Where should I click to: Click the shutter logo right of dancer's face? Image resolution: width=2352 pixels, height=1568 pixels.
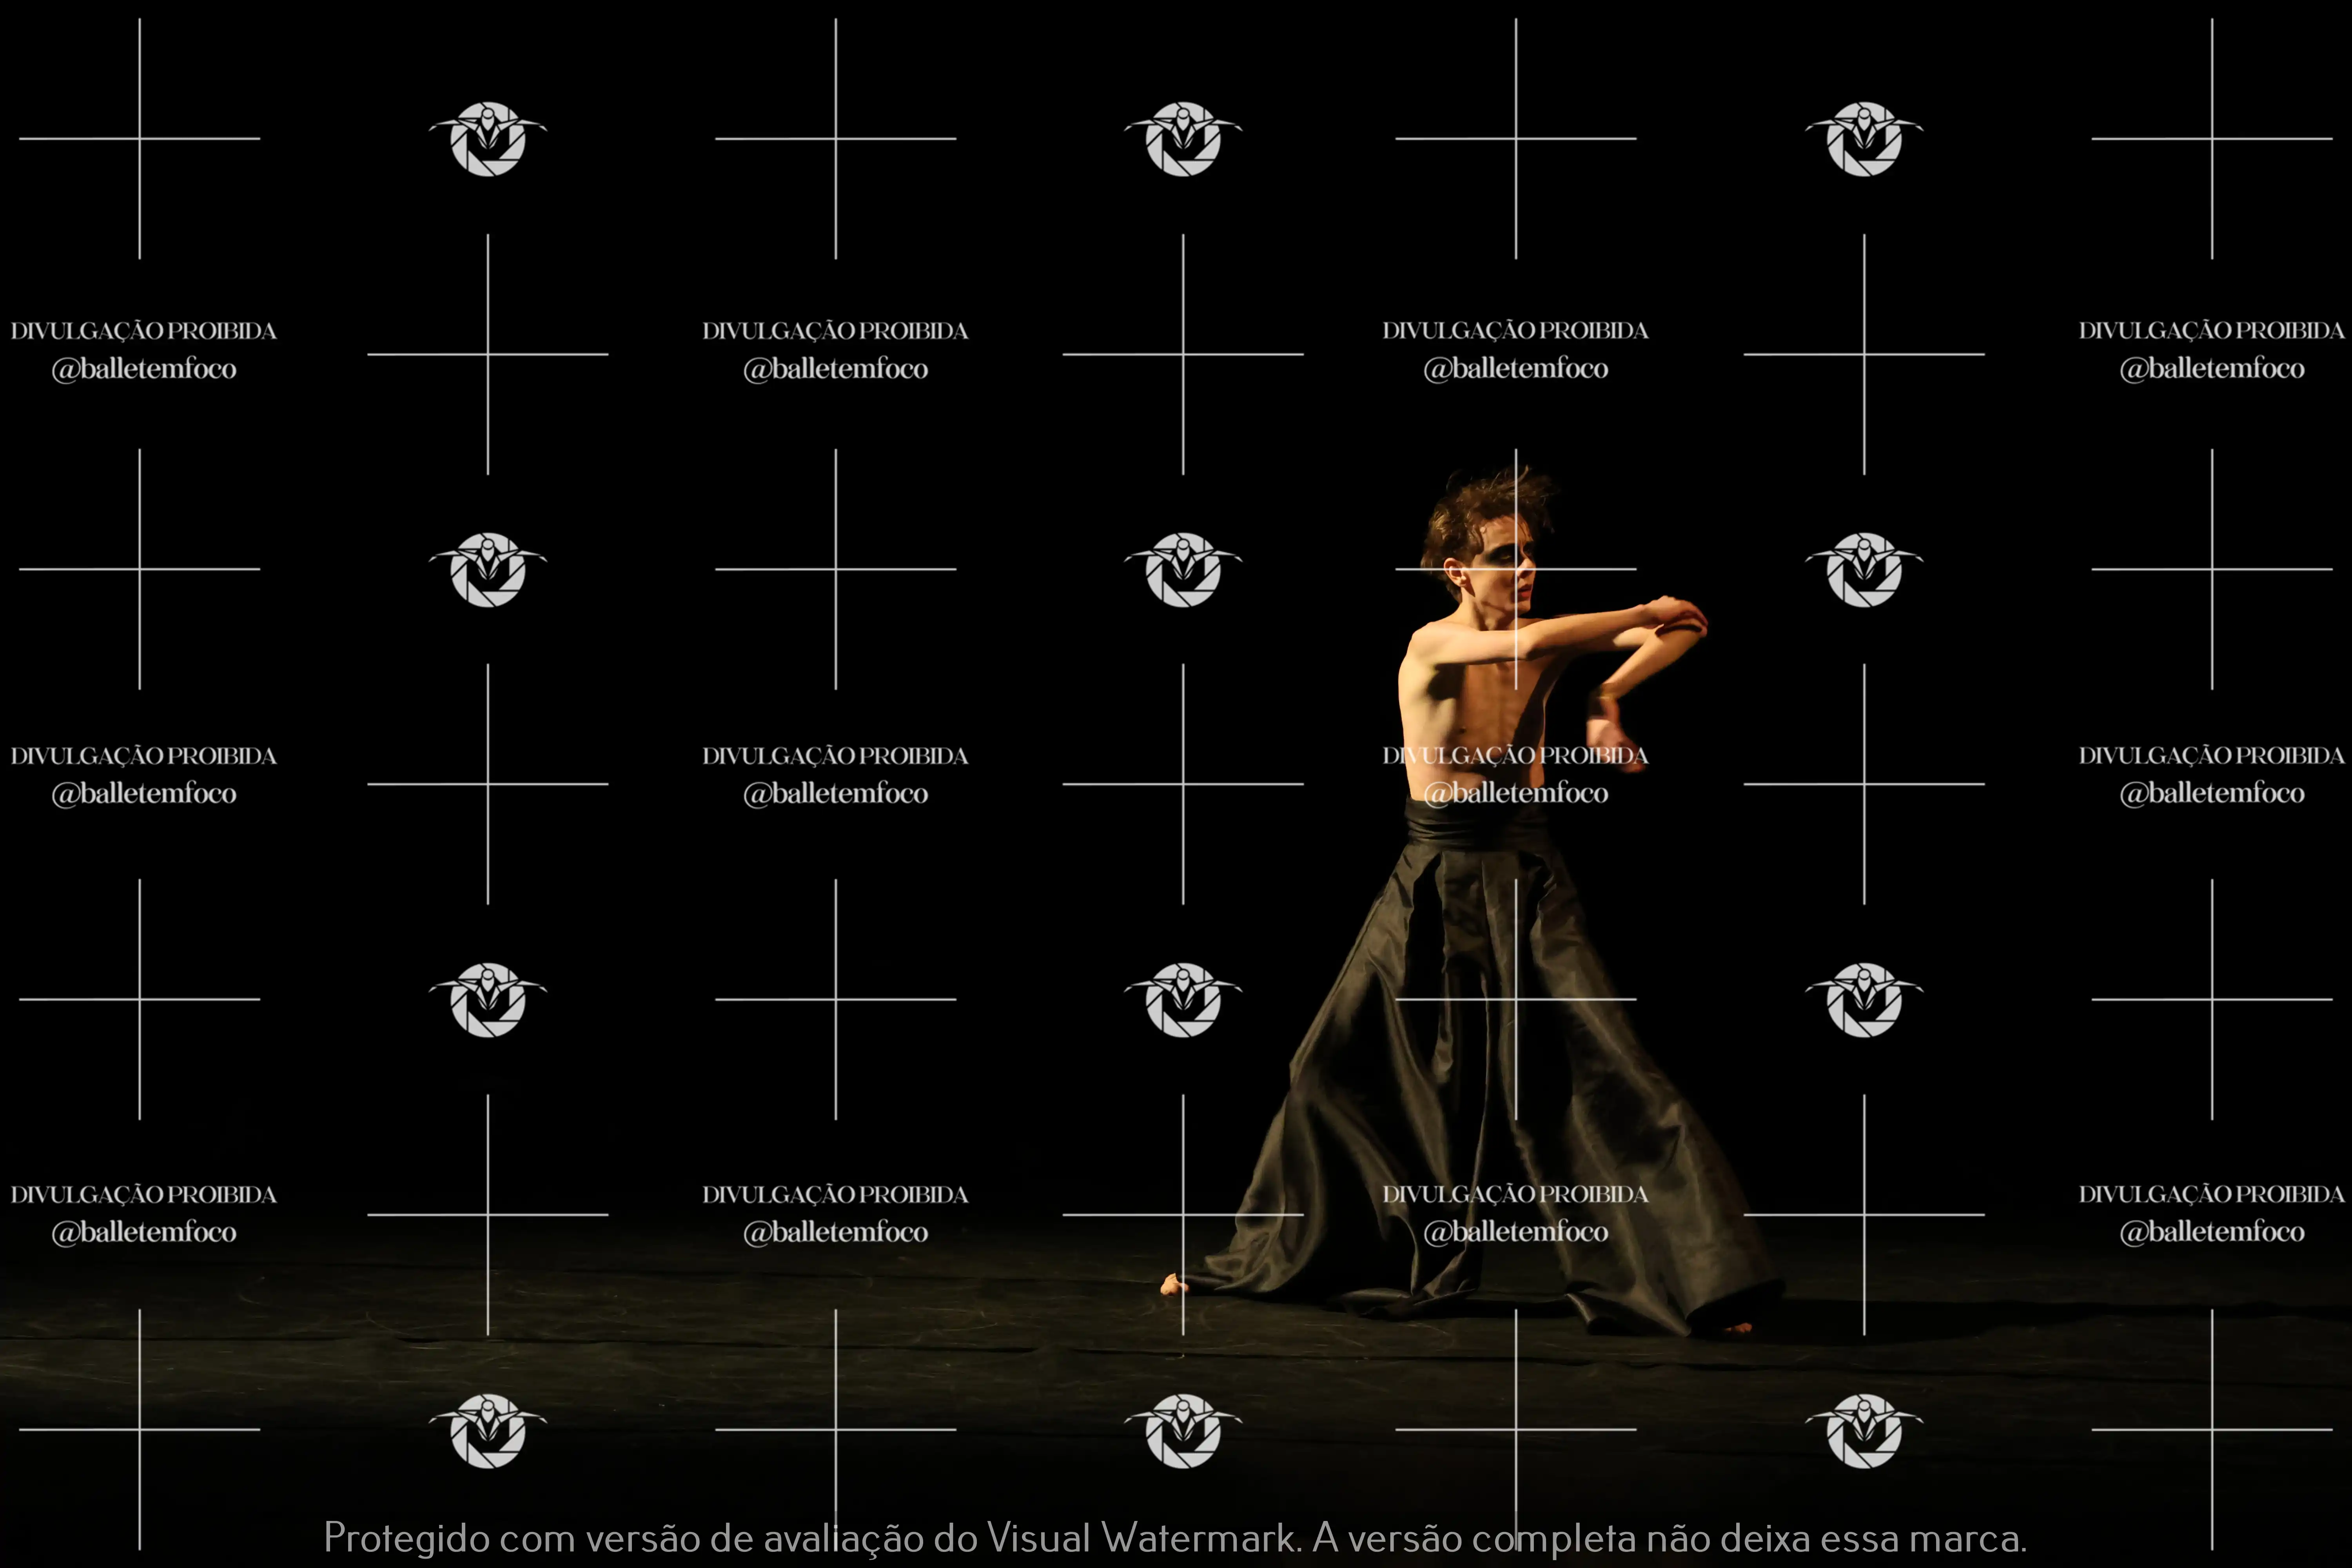[x=1863, y=570]
